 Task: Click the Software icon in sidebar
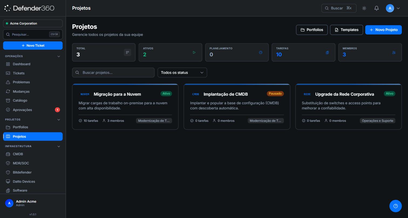point(8,191)
